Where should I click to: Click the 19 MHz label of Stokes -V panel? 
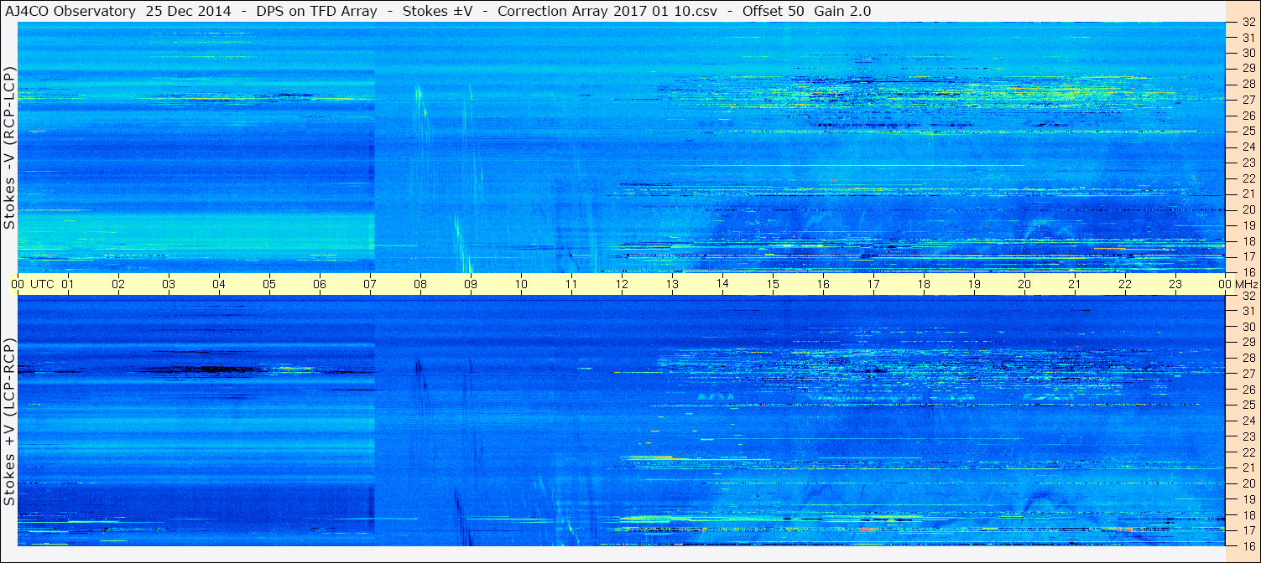1248,225
